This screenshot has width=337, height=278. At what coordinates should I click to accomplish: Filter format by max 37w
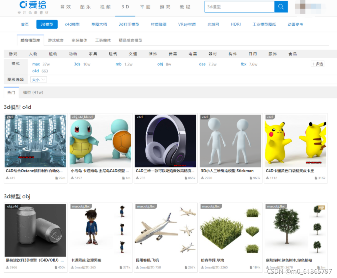(x=41, y=64)
